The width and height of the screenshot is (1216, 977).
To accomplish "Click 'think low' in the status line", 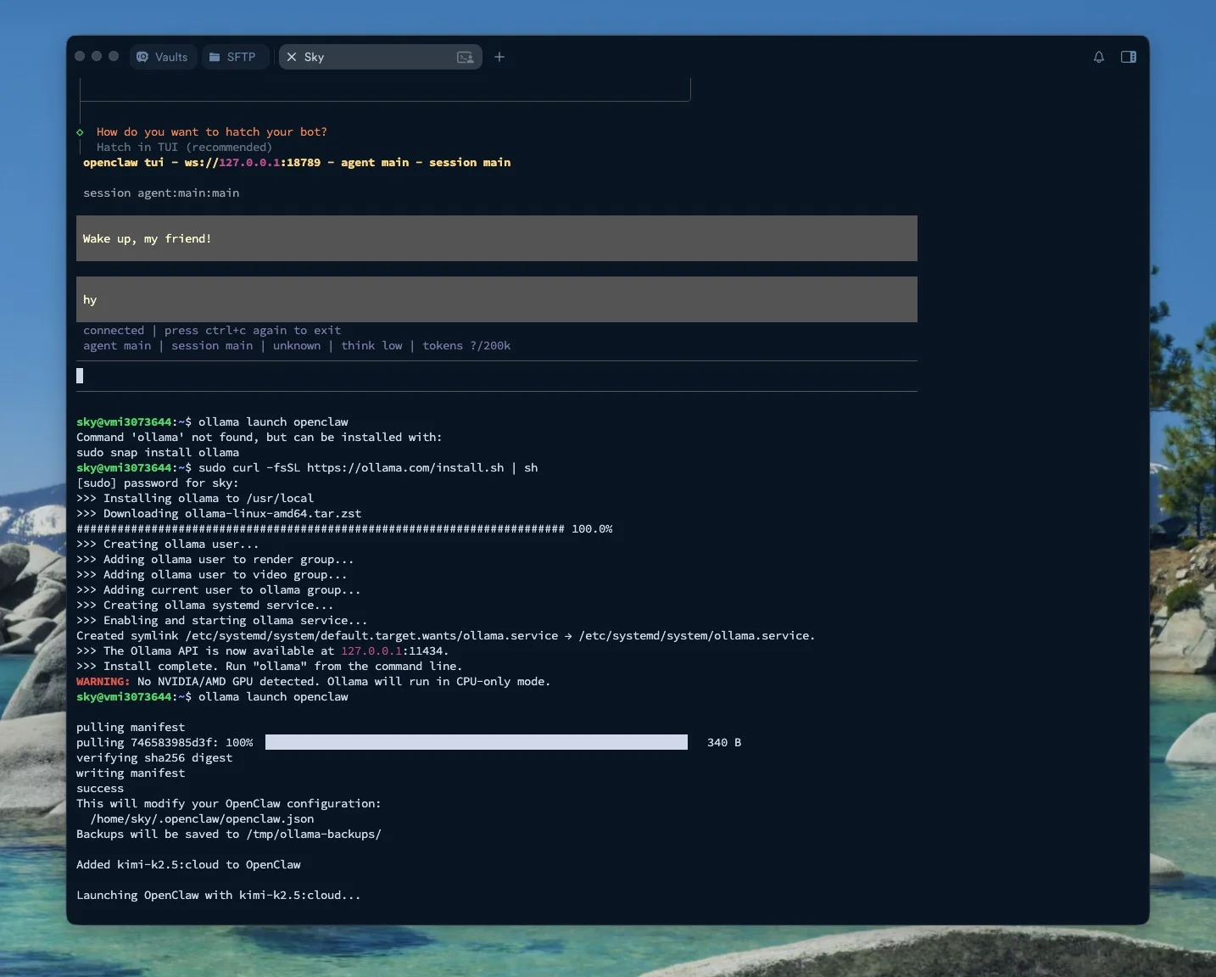I will pos(371,345).
